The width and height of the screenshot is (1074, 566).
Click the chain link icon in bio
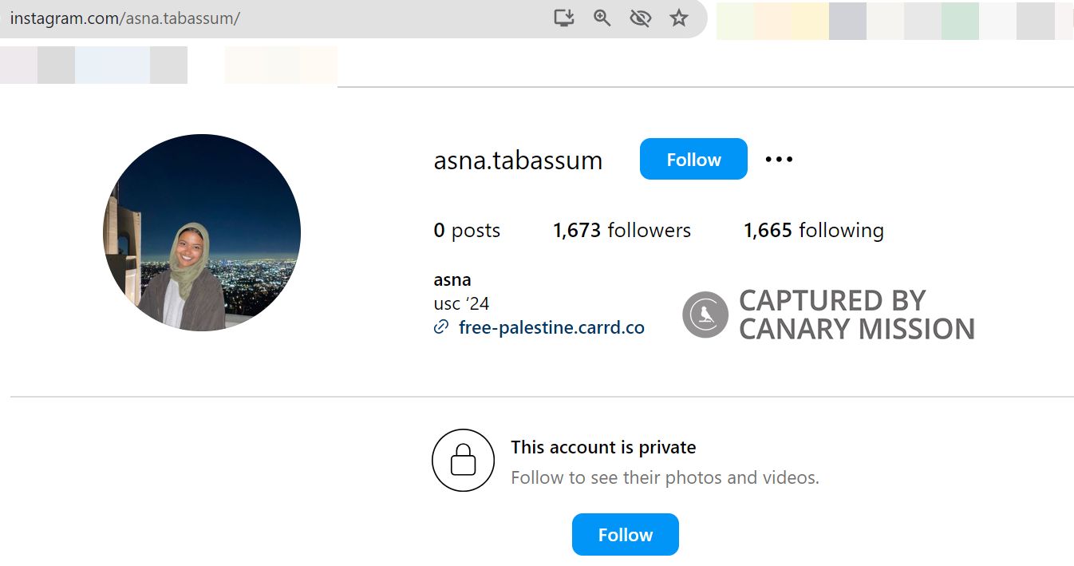440,327
